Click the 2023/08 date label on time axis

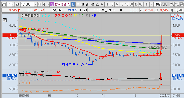point(24,95)
